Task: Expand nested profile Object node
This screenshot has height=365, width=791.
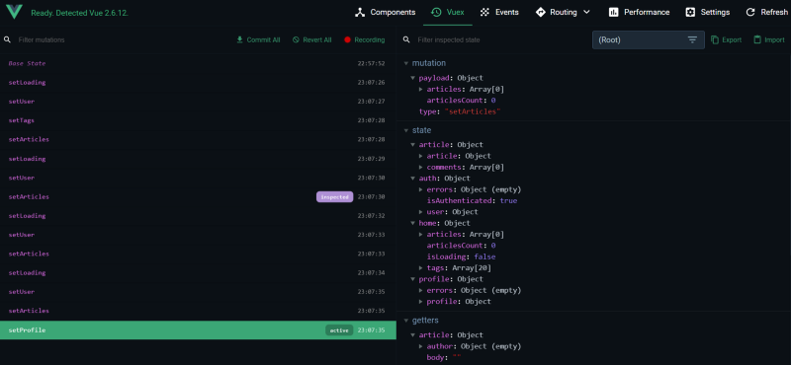Action: [x=421, y=302]
